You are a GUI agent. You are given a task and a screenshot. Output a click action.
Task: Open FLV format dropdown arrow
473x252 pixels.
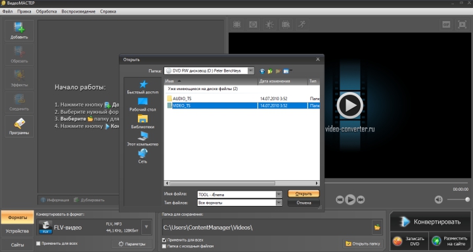coord(146,227)
